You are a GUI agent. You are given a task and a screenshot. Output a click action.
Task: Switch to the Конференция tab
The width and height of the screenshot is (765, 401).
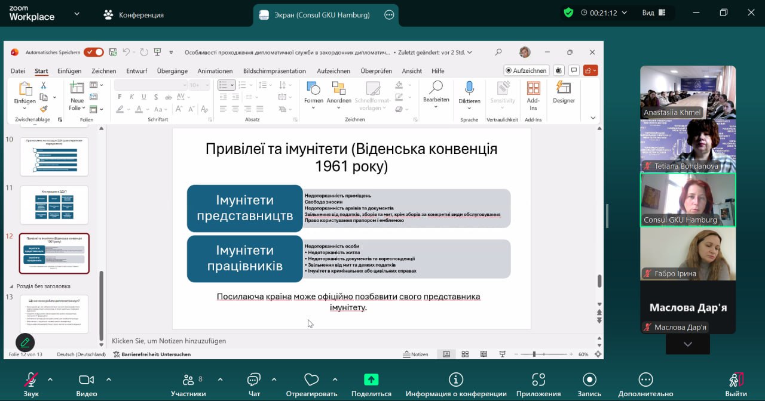(x=134, y=15)
